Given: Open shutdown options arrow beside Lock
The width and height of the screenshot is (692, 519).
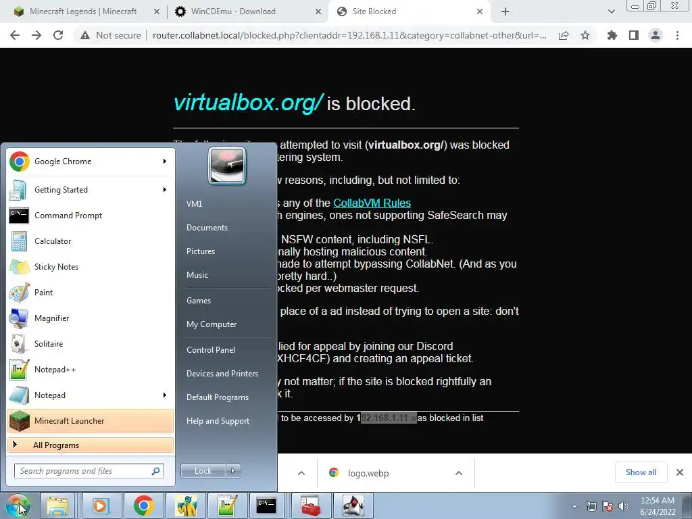Looking at the screenshot, I should click(233, 471).
